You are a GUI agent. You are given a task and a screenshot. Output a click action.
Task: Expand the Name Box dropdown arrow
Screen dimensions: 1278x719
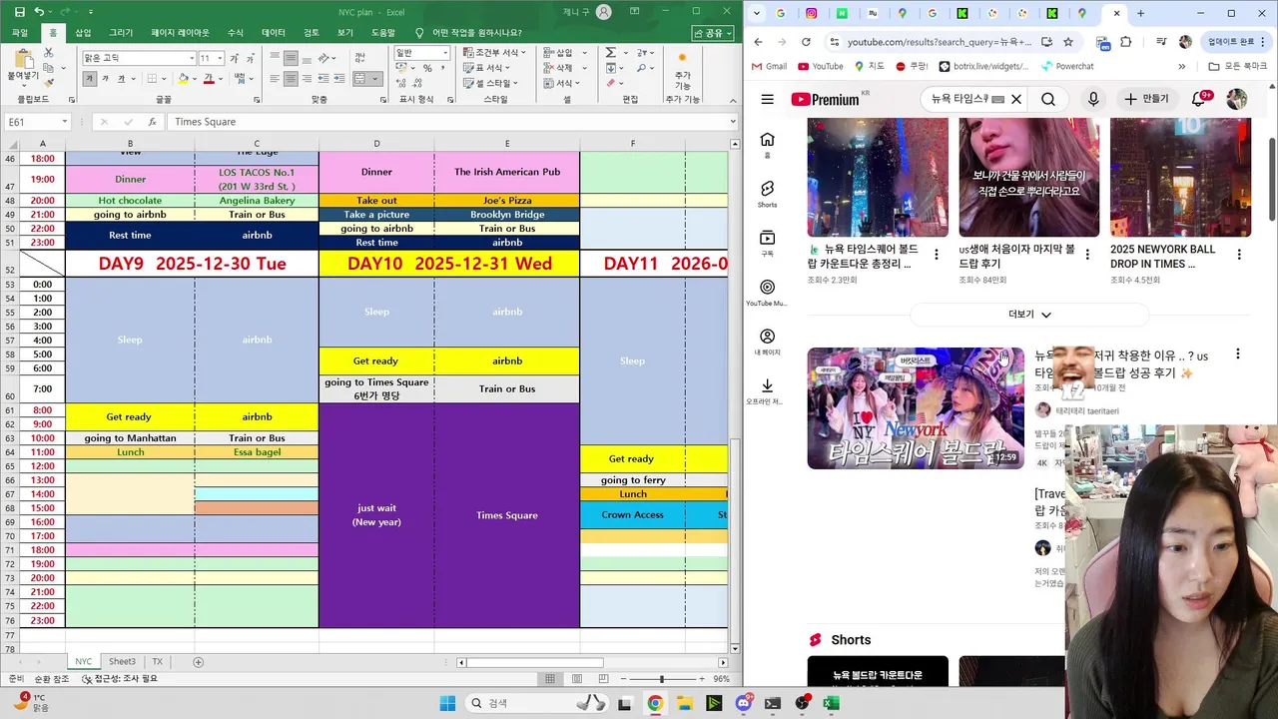tap(64, 122)
